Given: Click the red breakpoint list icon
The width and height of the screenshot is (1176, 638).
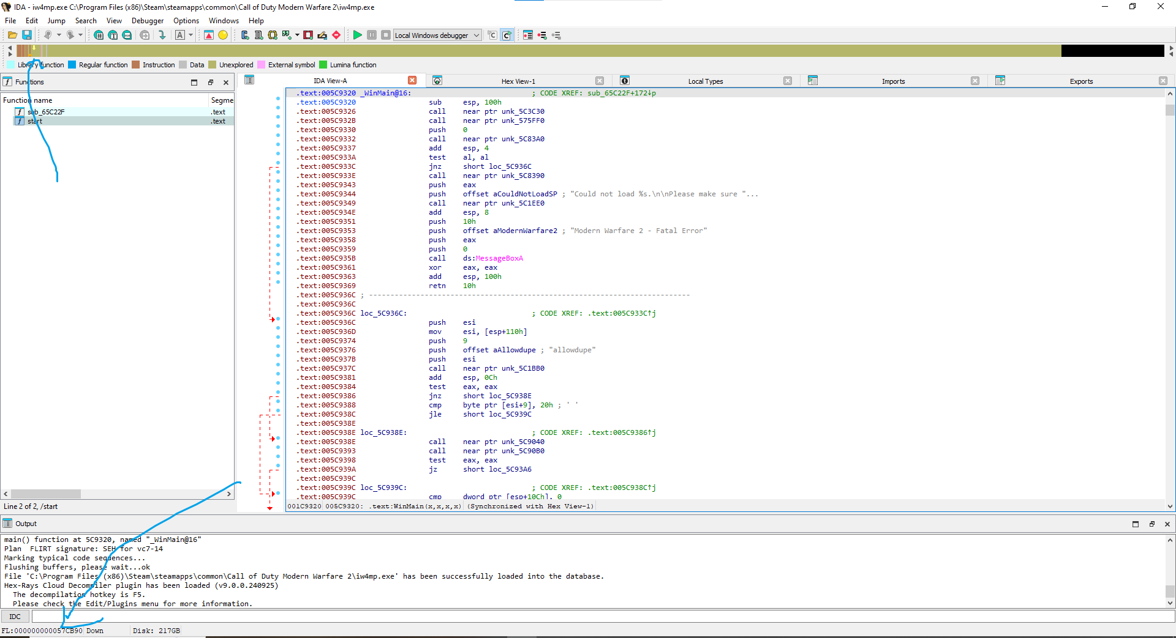Looking at the screenshot, I should point(528,35).
